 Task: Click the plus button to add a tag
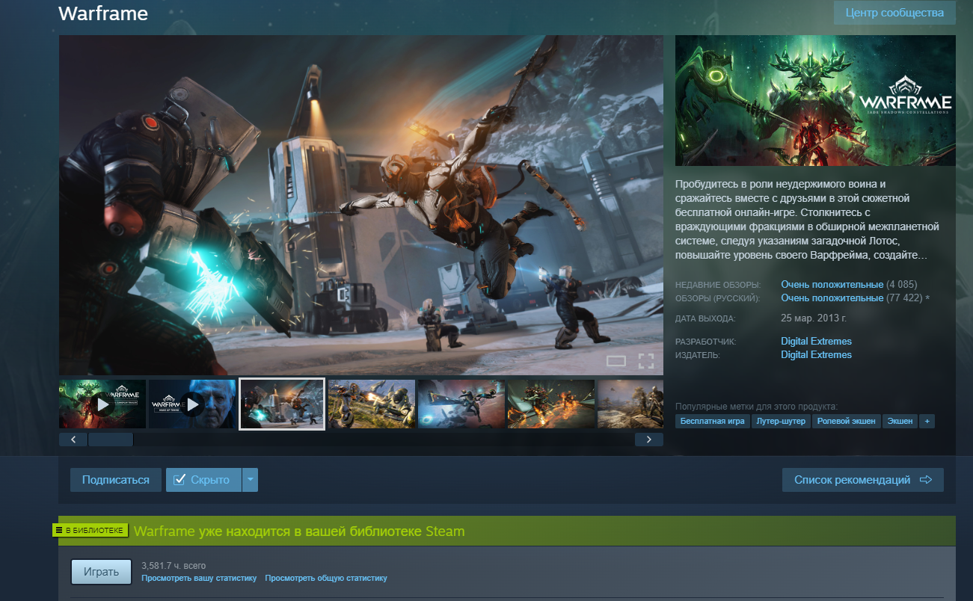tap(927, 422)
